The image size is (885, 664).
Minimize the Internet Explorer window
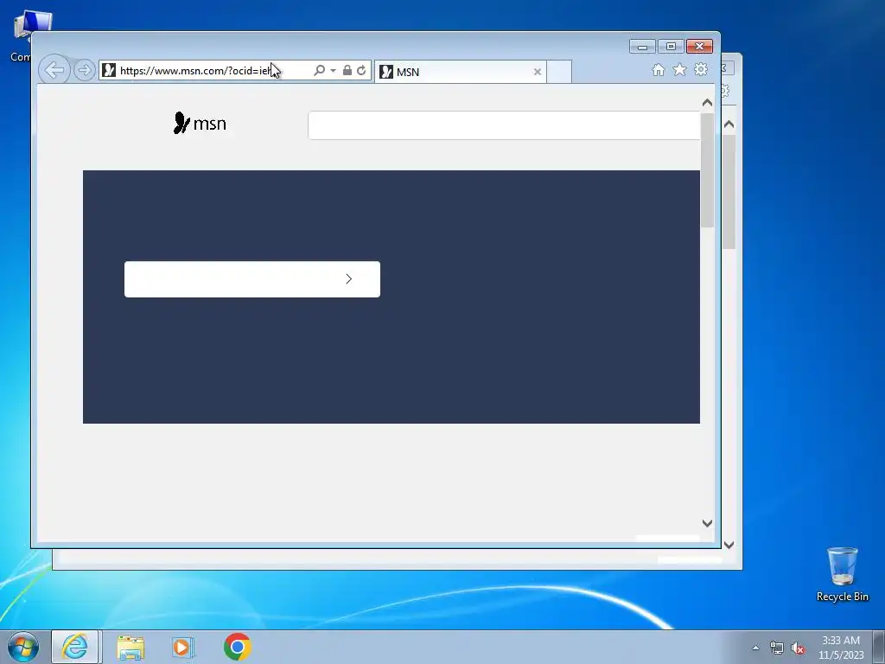[642, 47]
